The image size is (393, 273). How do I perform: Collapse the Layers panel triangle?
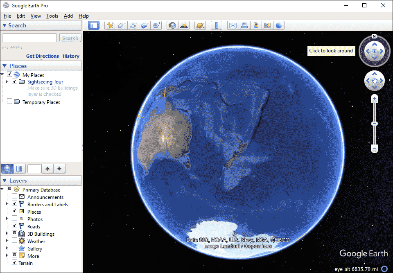[4, 180]
